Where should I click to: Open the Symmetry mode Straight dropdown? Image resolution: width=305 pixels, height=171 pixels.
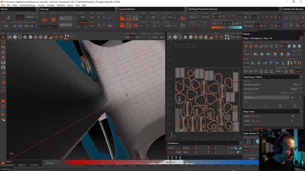pyautogui.click(x=295, y=89)
